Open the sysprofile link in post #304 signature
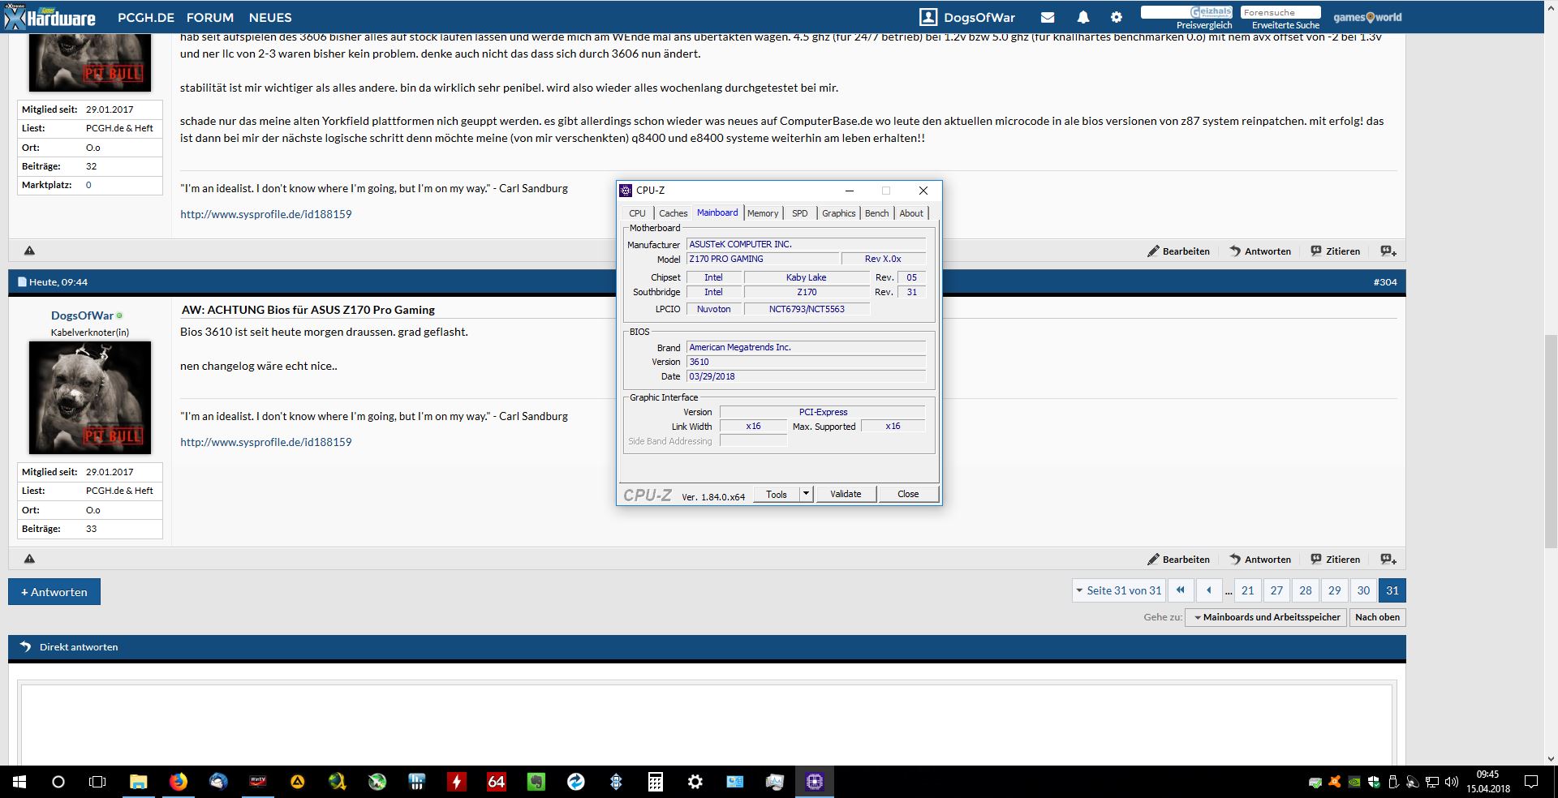This screenshot has width=1558, height=798. coord(266,442)
